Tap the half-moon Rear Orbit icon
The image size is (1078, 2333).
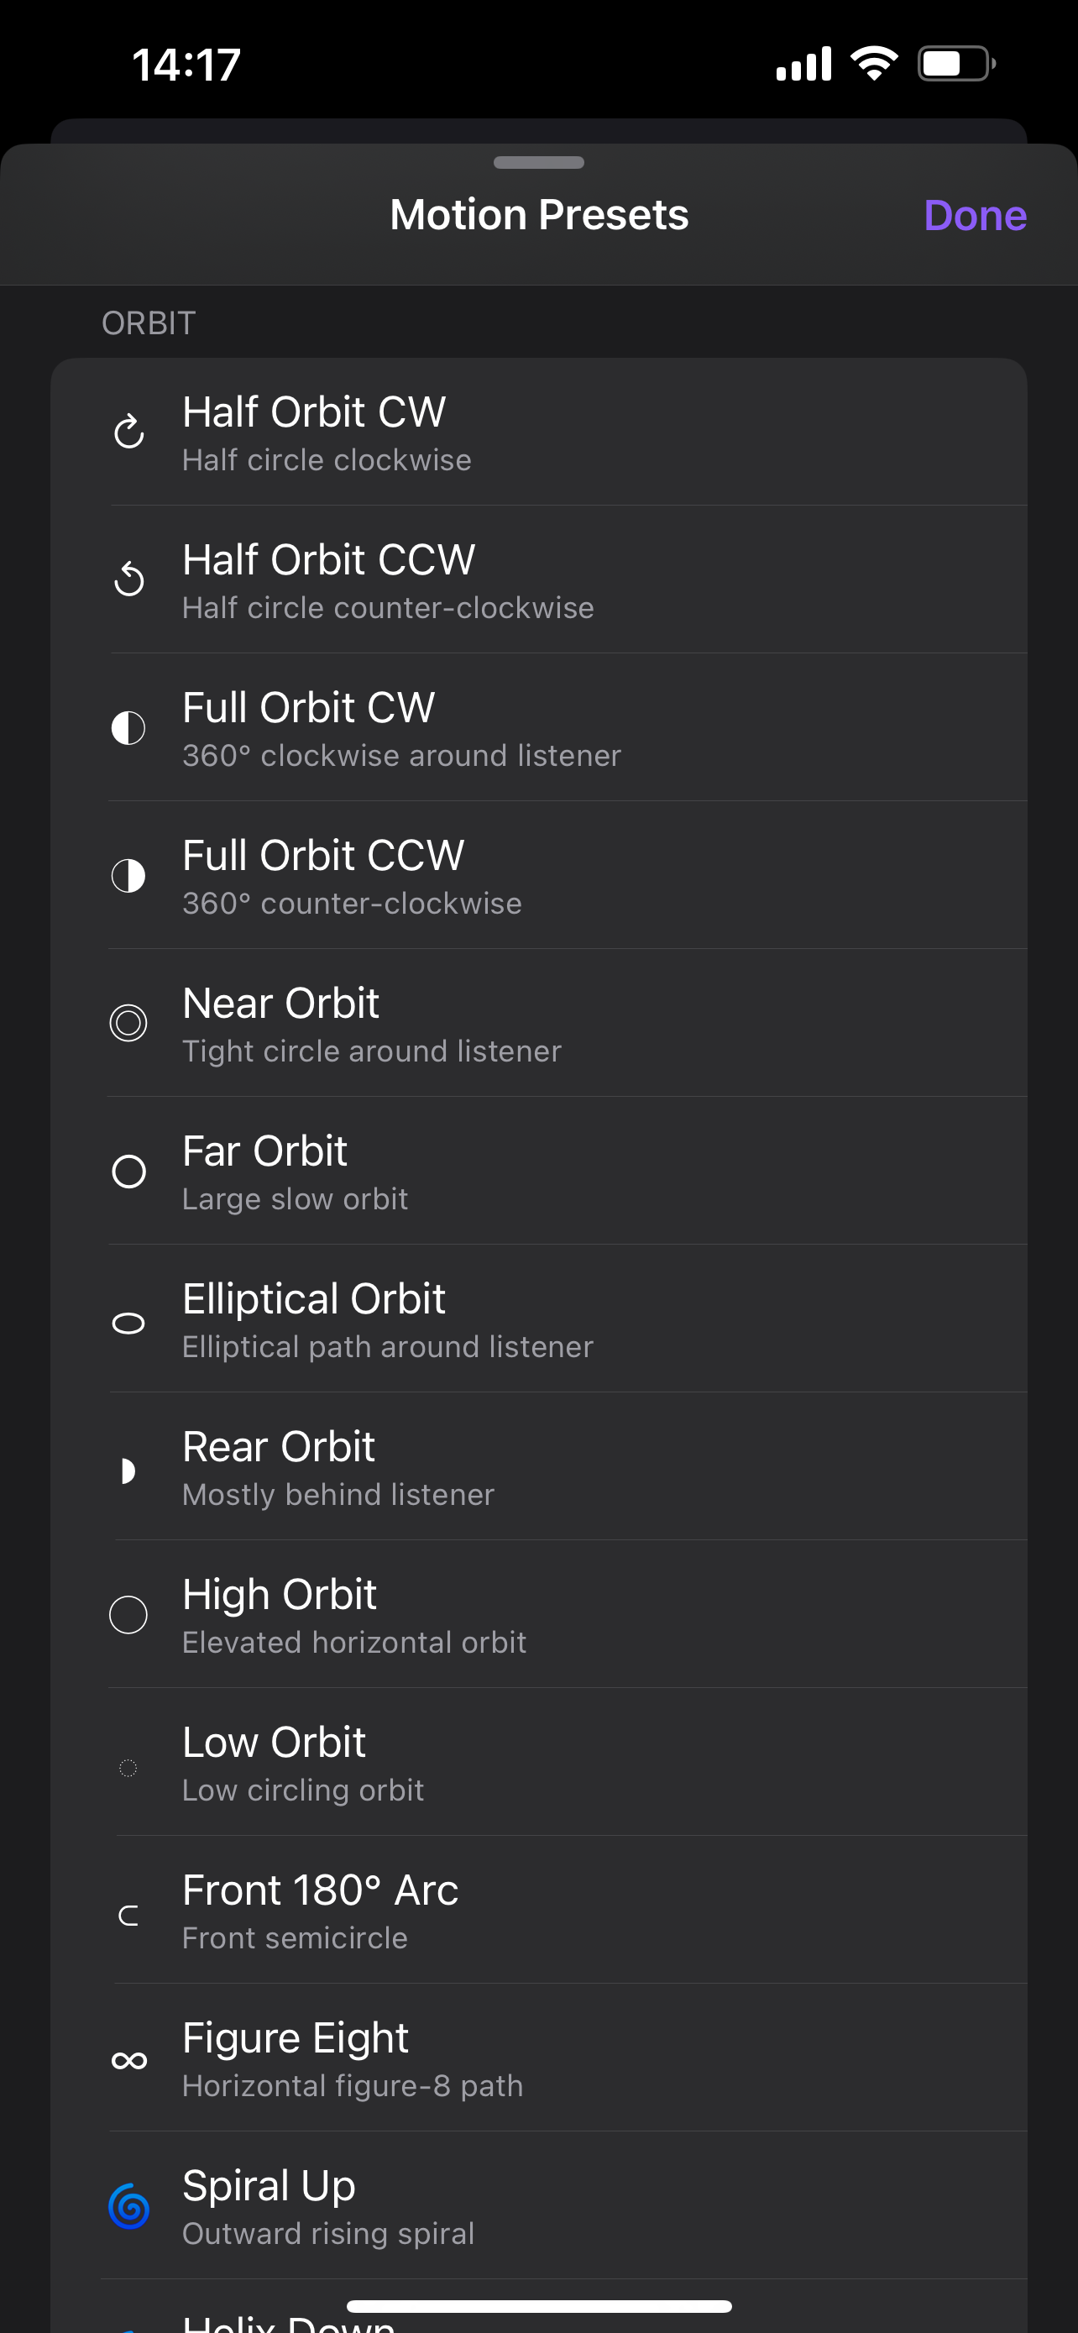click(128, 1471)
